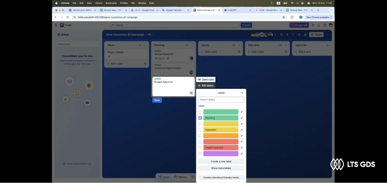This screenshot has width=387, height=183.
Task: Edit the unnamed green label pencil icon
Action: 242,112
